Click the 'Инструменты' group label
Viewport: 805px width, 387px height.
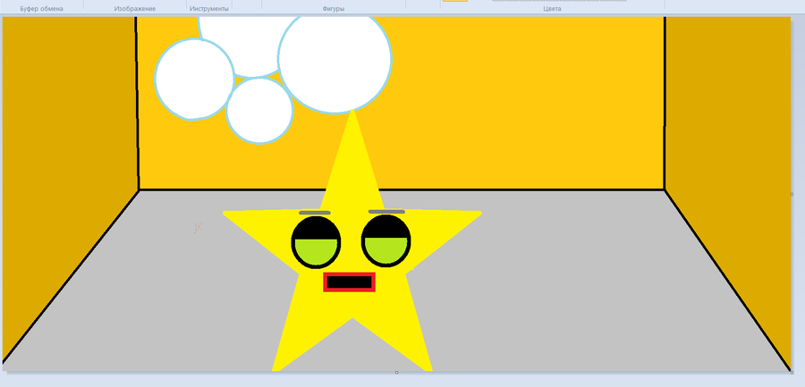209,9
